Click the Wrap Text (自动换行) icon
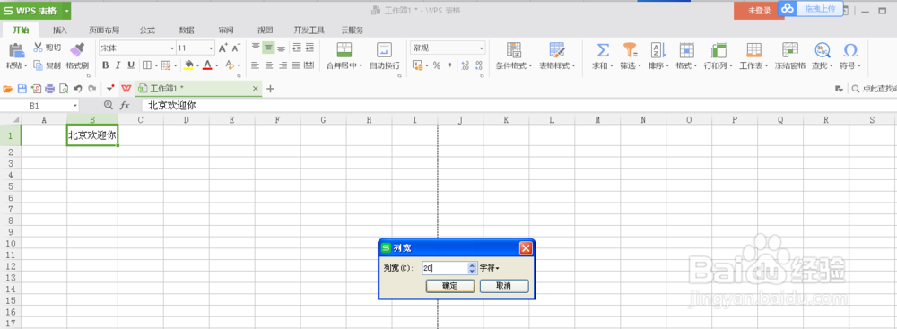 click(385, 50)
